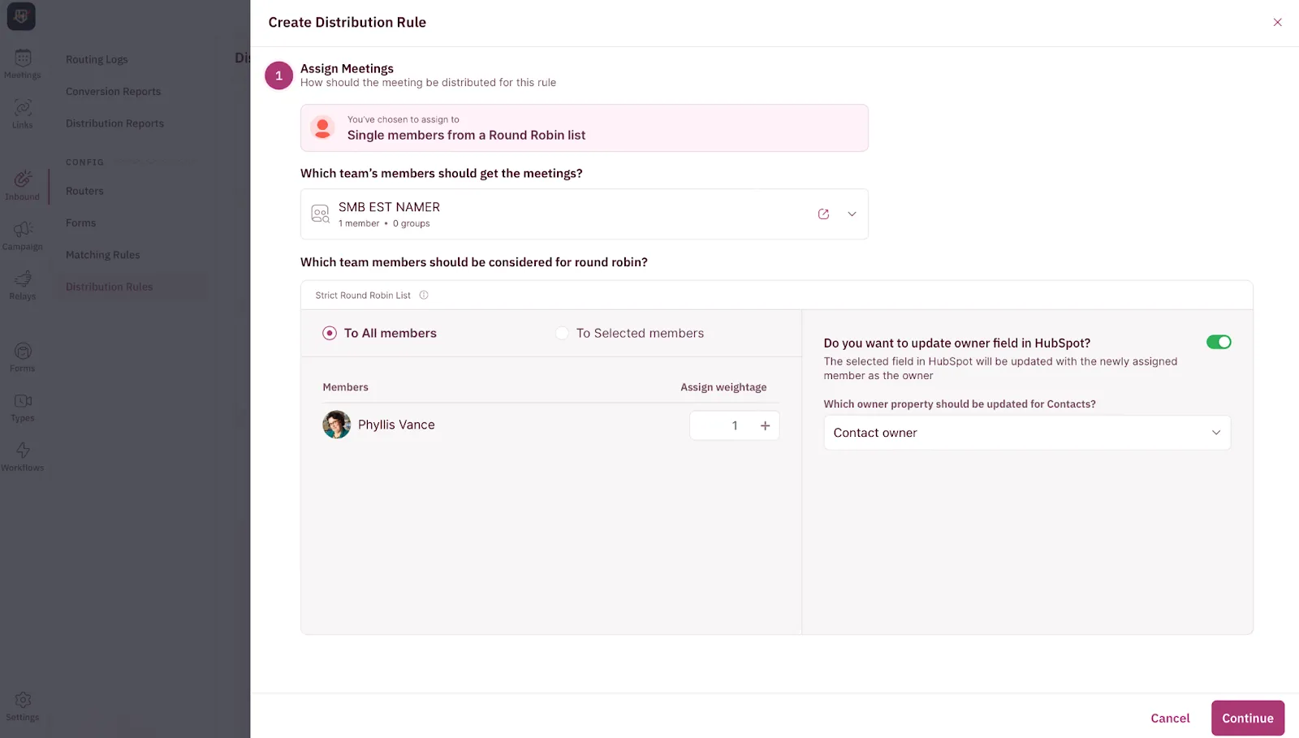
Task: Click the Assign Meetings step heading
Action: (347, 68)
